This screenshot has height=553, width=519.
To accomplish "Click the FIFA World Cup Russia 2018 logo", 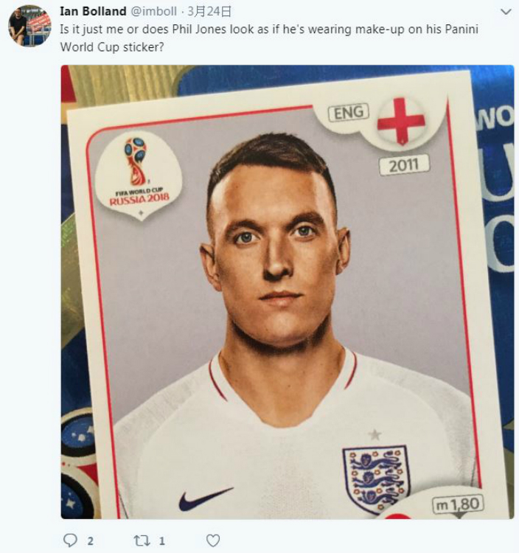I will (x=139, y=175).
